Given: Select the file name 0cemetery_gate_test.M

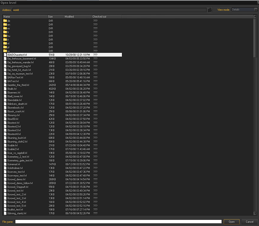Looking at the screenshot, I should pos(20,160).
